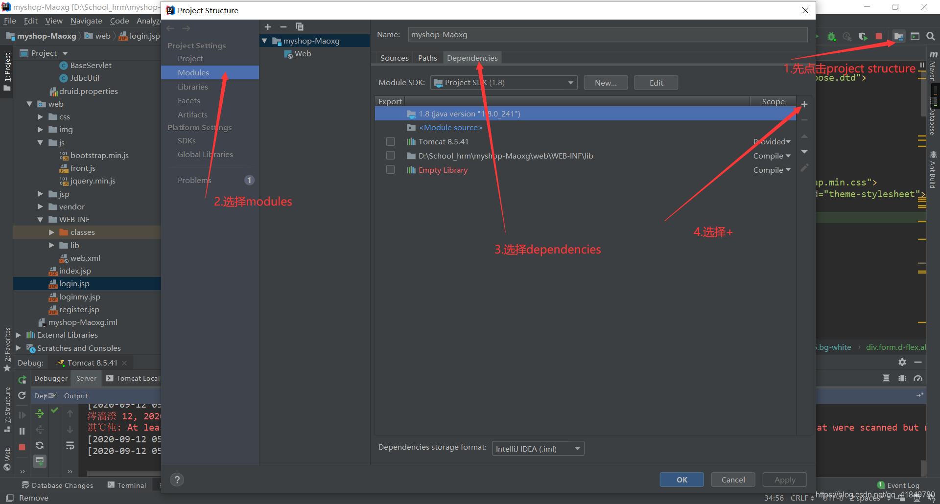This screenshot has width=940, height=504.
Task: Remove module with minus icon
Action: 283,27
